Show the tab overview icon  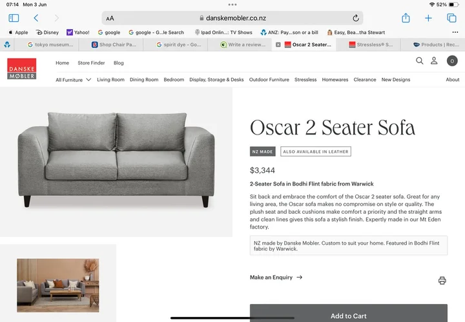coord(451,18)
